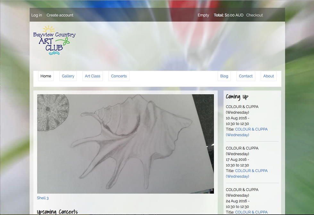The width and height of the screenshot is (314, 215).
Task: Open the Contact page
Action: point(246,76)
